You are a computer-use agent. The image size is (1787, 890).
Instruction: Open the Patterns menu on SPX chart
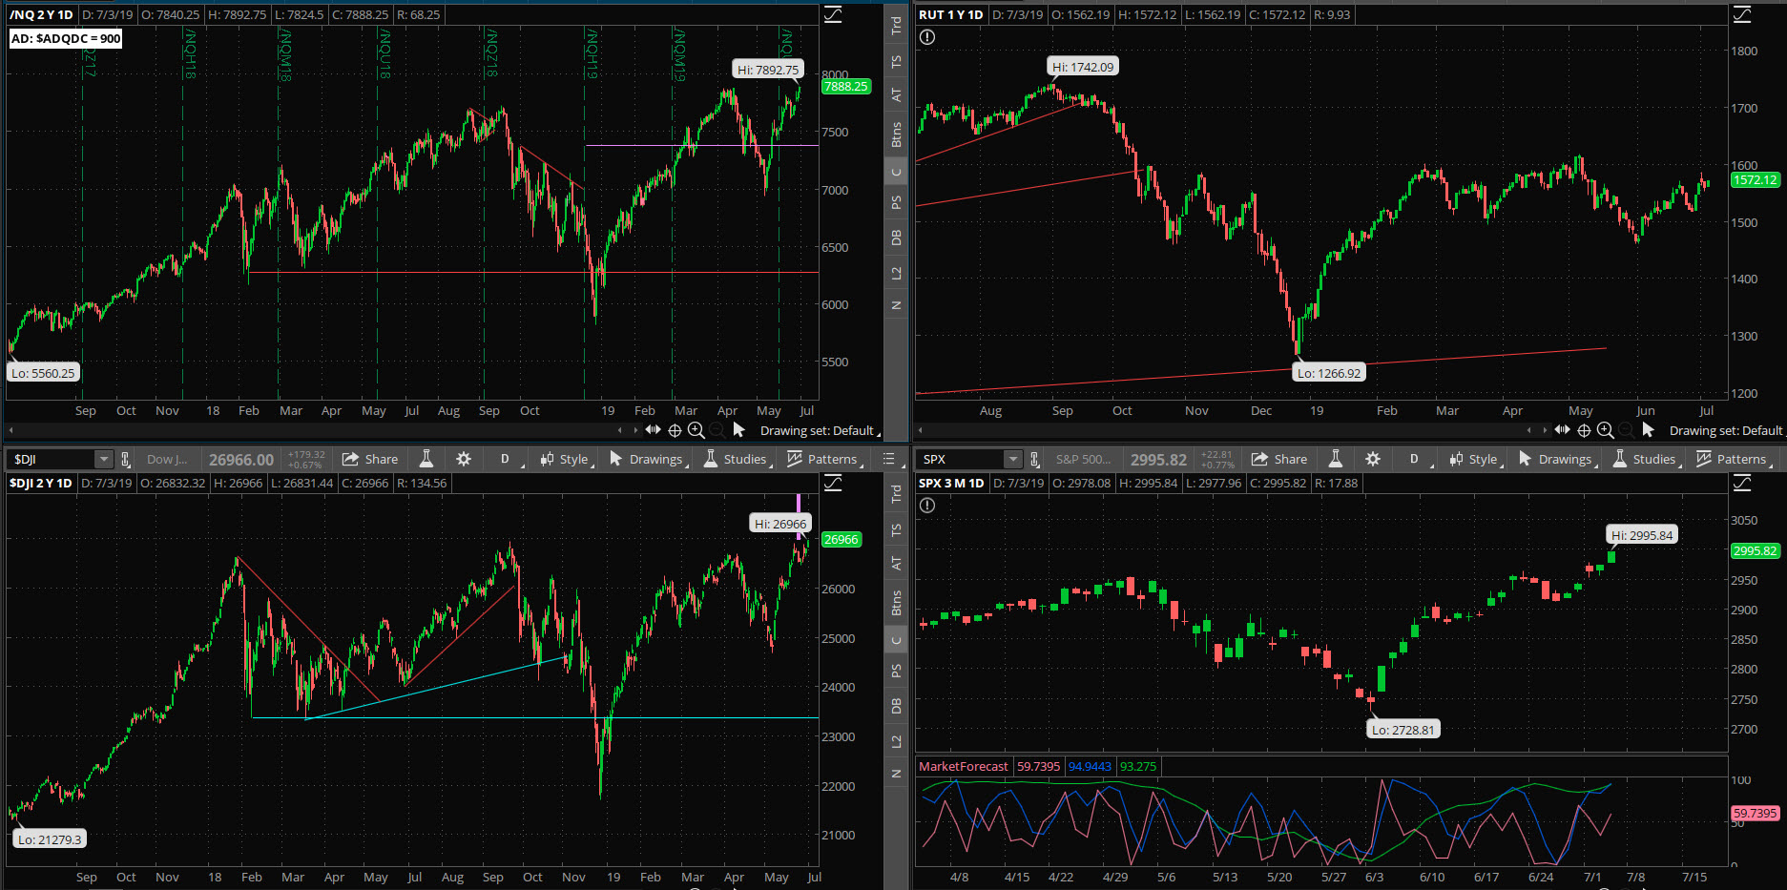coord(1735,459)
